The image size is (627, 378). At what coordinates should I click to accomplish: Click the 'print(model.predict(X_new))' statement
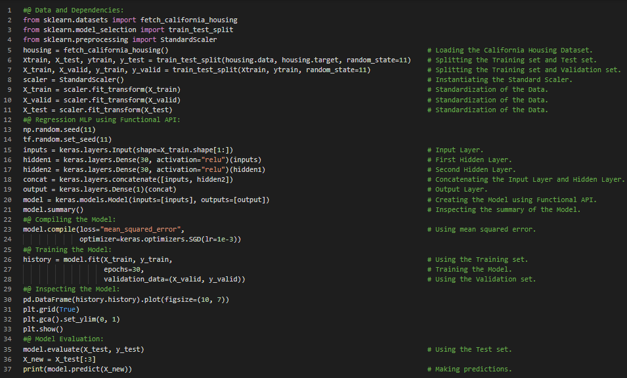pos(77,369)
